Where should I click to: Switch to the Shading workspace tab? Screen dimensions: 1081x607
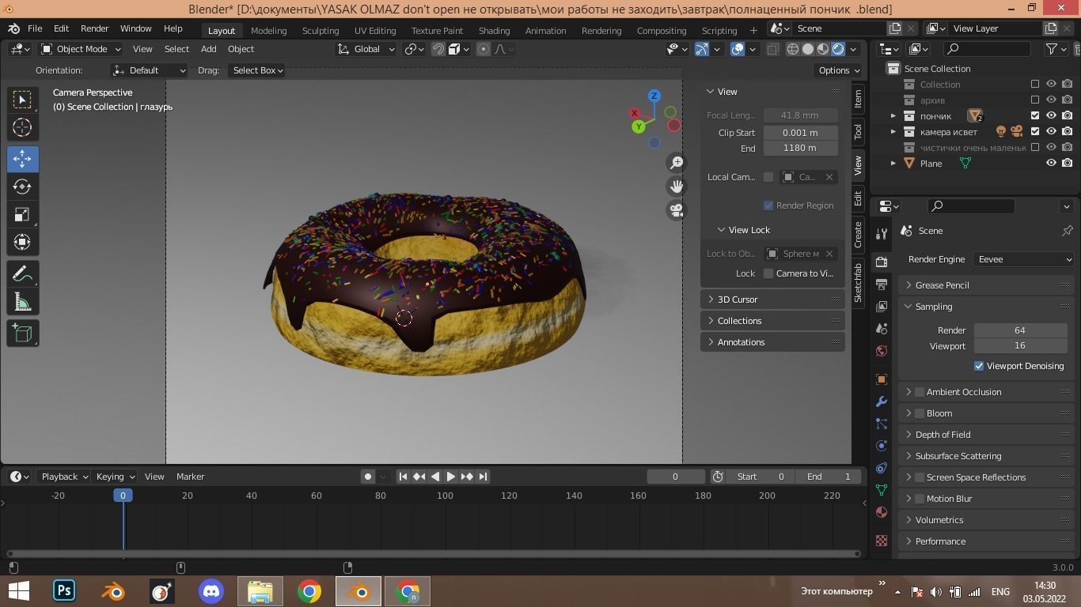coord(494,30)
